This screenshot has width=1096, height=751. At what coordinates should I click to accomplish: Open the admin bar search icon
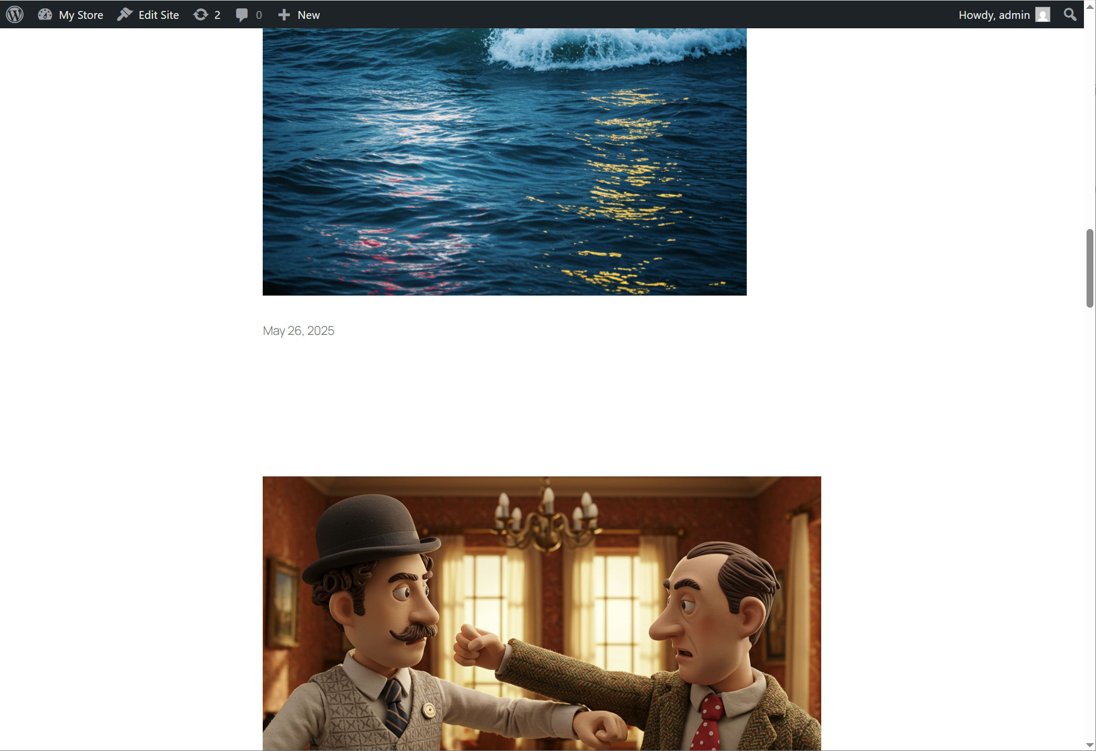click(1070, 14)
